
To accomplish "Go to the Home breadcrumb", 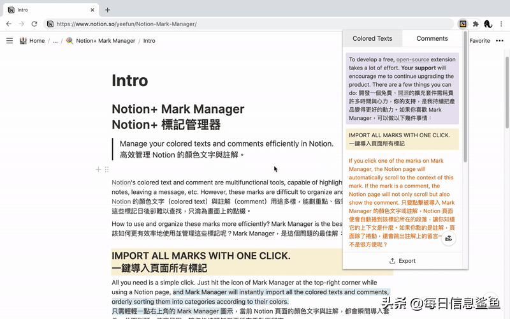I will point(37,41).
